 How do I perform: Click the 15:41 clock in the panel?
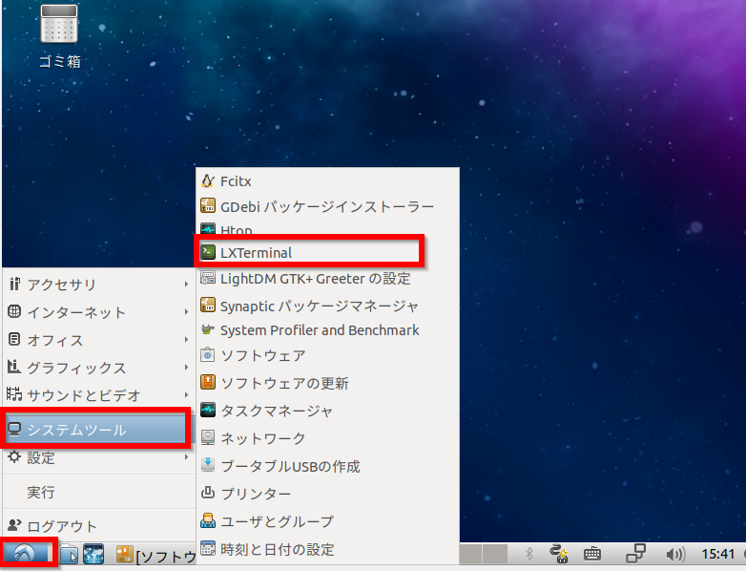point(718,554)
